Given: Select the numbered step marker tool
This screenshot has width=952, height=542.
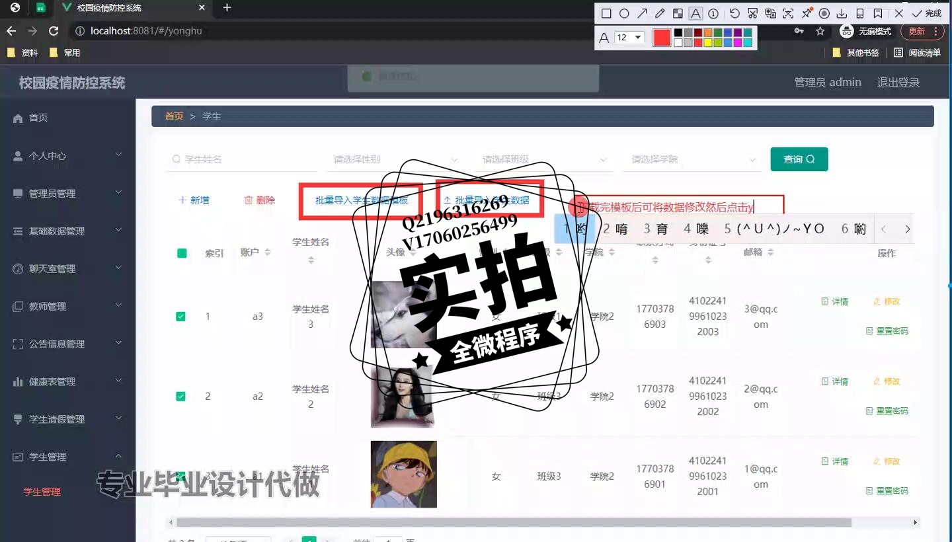Looking at the screenshot, I should click(x=713, y=13).
